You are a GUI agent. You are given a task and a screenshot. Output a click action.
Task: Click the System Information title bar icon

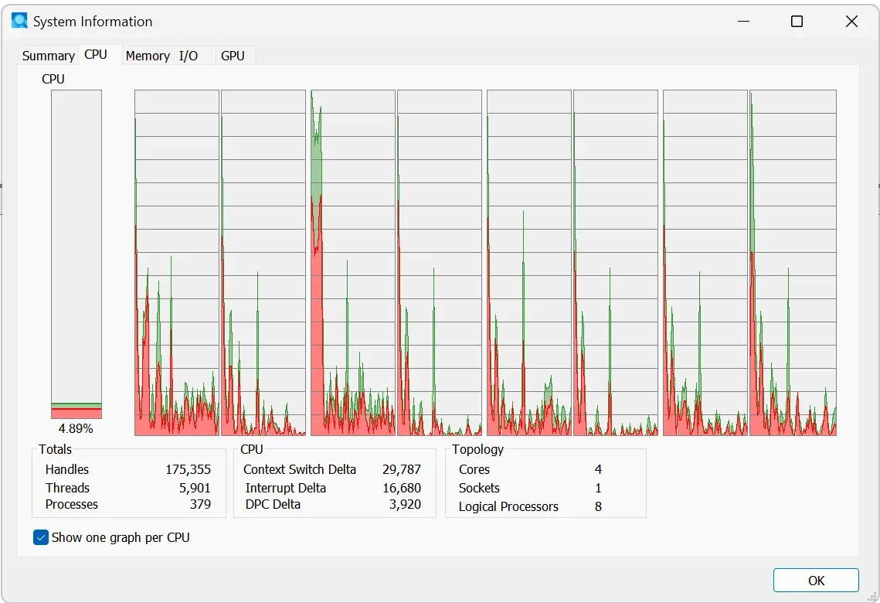click(19, 22)
